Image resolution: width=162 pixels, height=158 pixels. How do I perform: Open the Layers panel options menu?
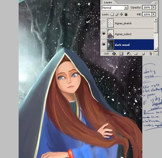(156, 3)
